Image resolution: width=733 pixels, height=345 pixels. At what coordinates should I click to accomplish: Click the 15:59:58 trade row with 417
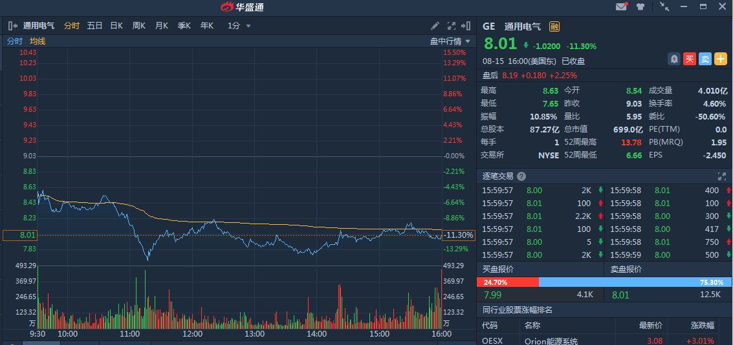[669, 229]
